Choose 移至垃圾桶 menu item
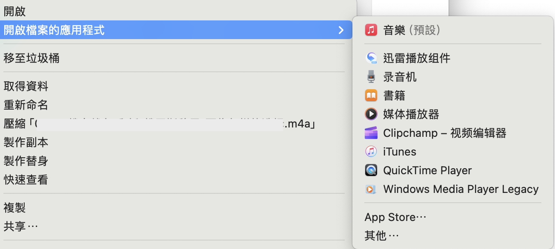 pos(31,58)
